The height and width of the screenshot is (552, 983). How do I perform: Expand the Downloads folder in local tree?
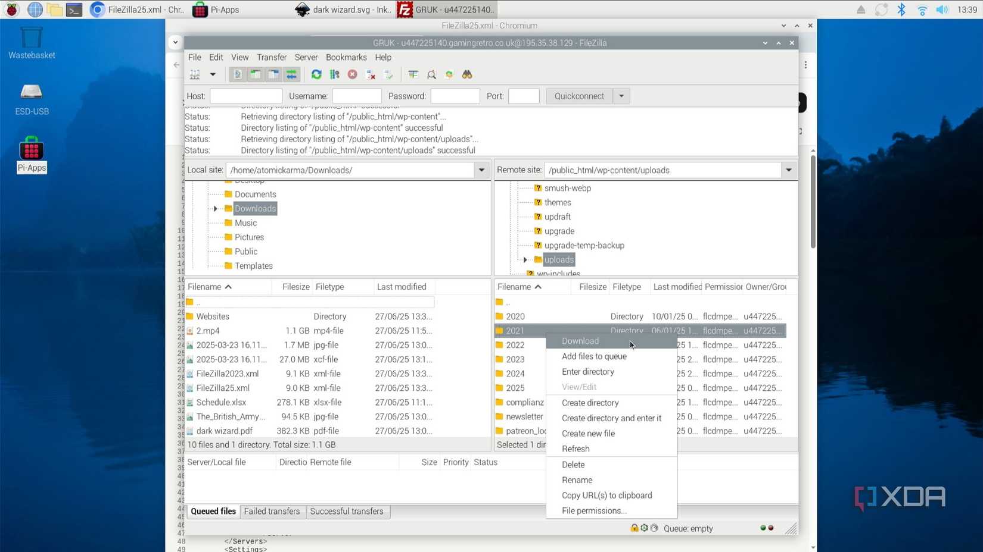216,209
